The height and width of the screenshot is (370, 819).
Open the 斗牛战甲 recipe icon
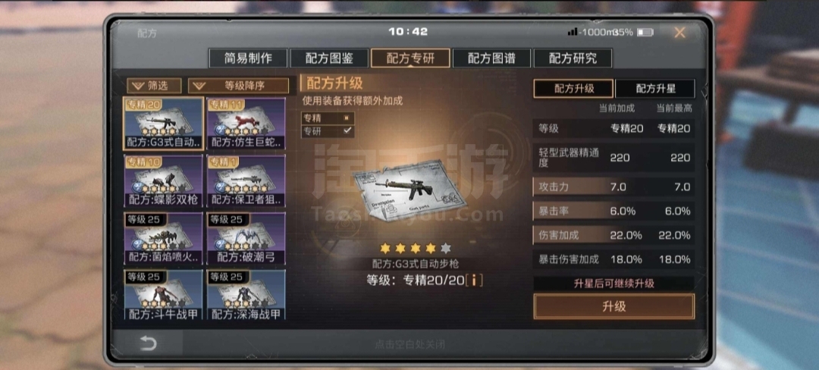click(164, 294)
